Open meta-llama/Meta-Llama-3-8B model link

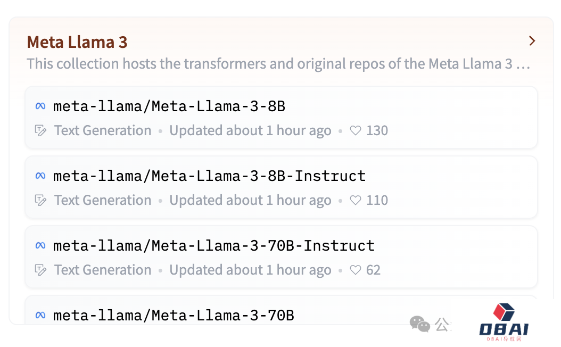point(169,106)
